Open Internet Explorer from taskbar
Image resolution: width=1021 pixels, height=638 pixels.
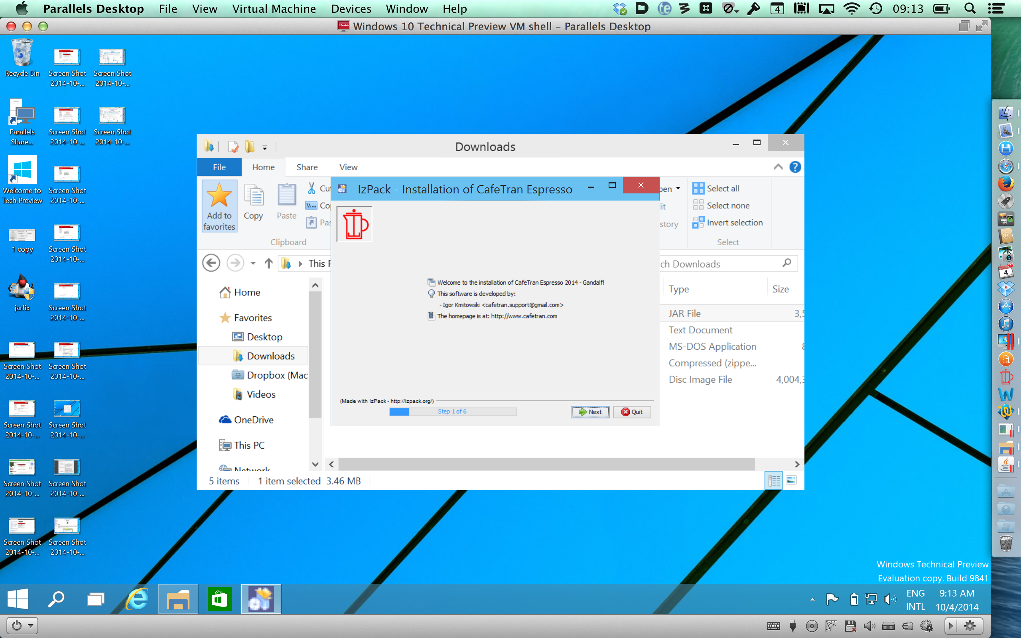point(137,599)
